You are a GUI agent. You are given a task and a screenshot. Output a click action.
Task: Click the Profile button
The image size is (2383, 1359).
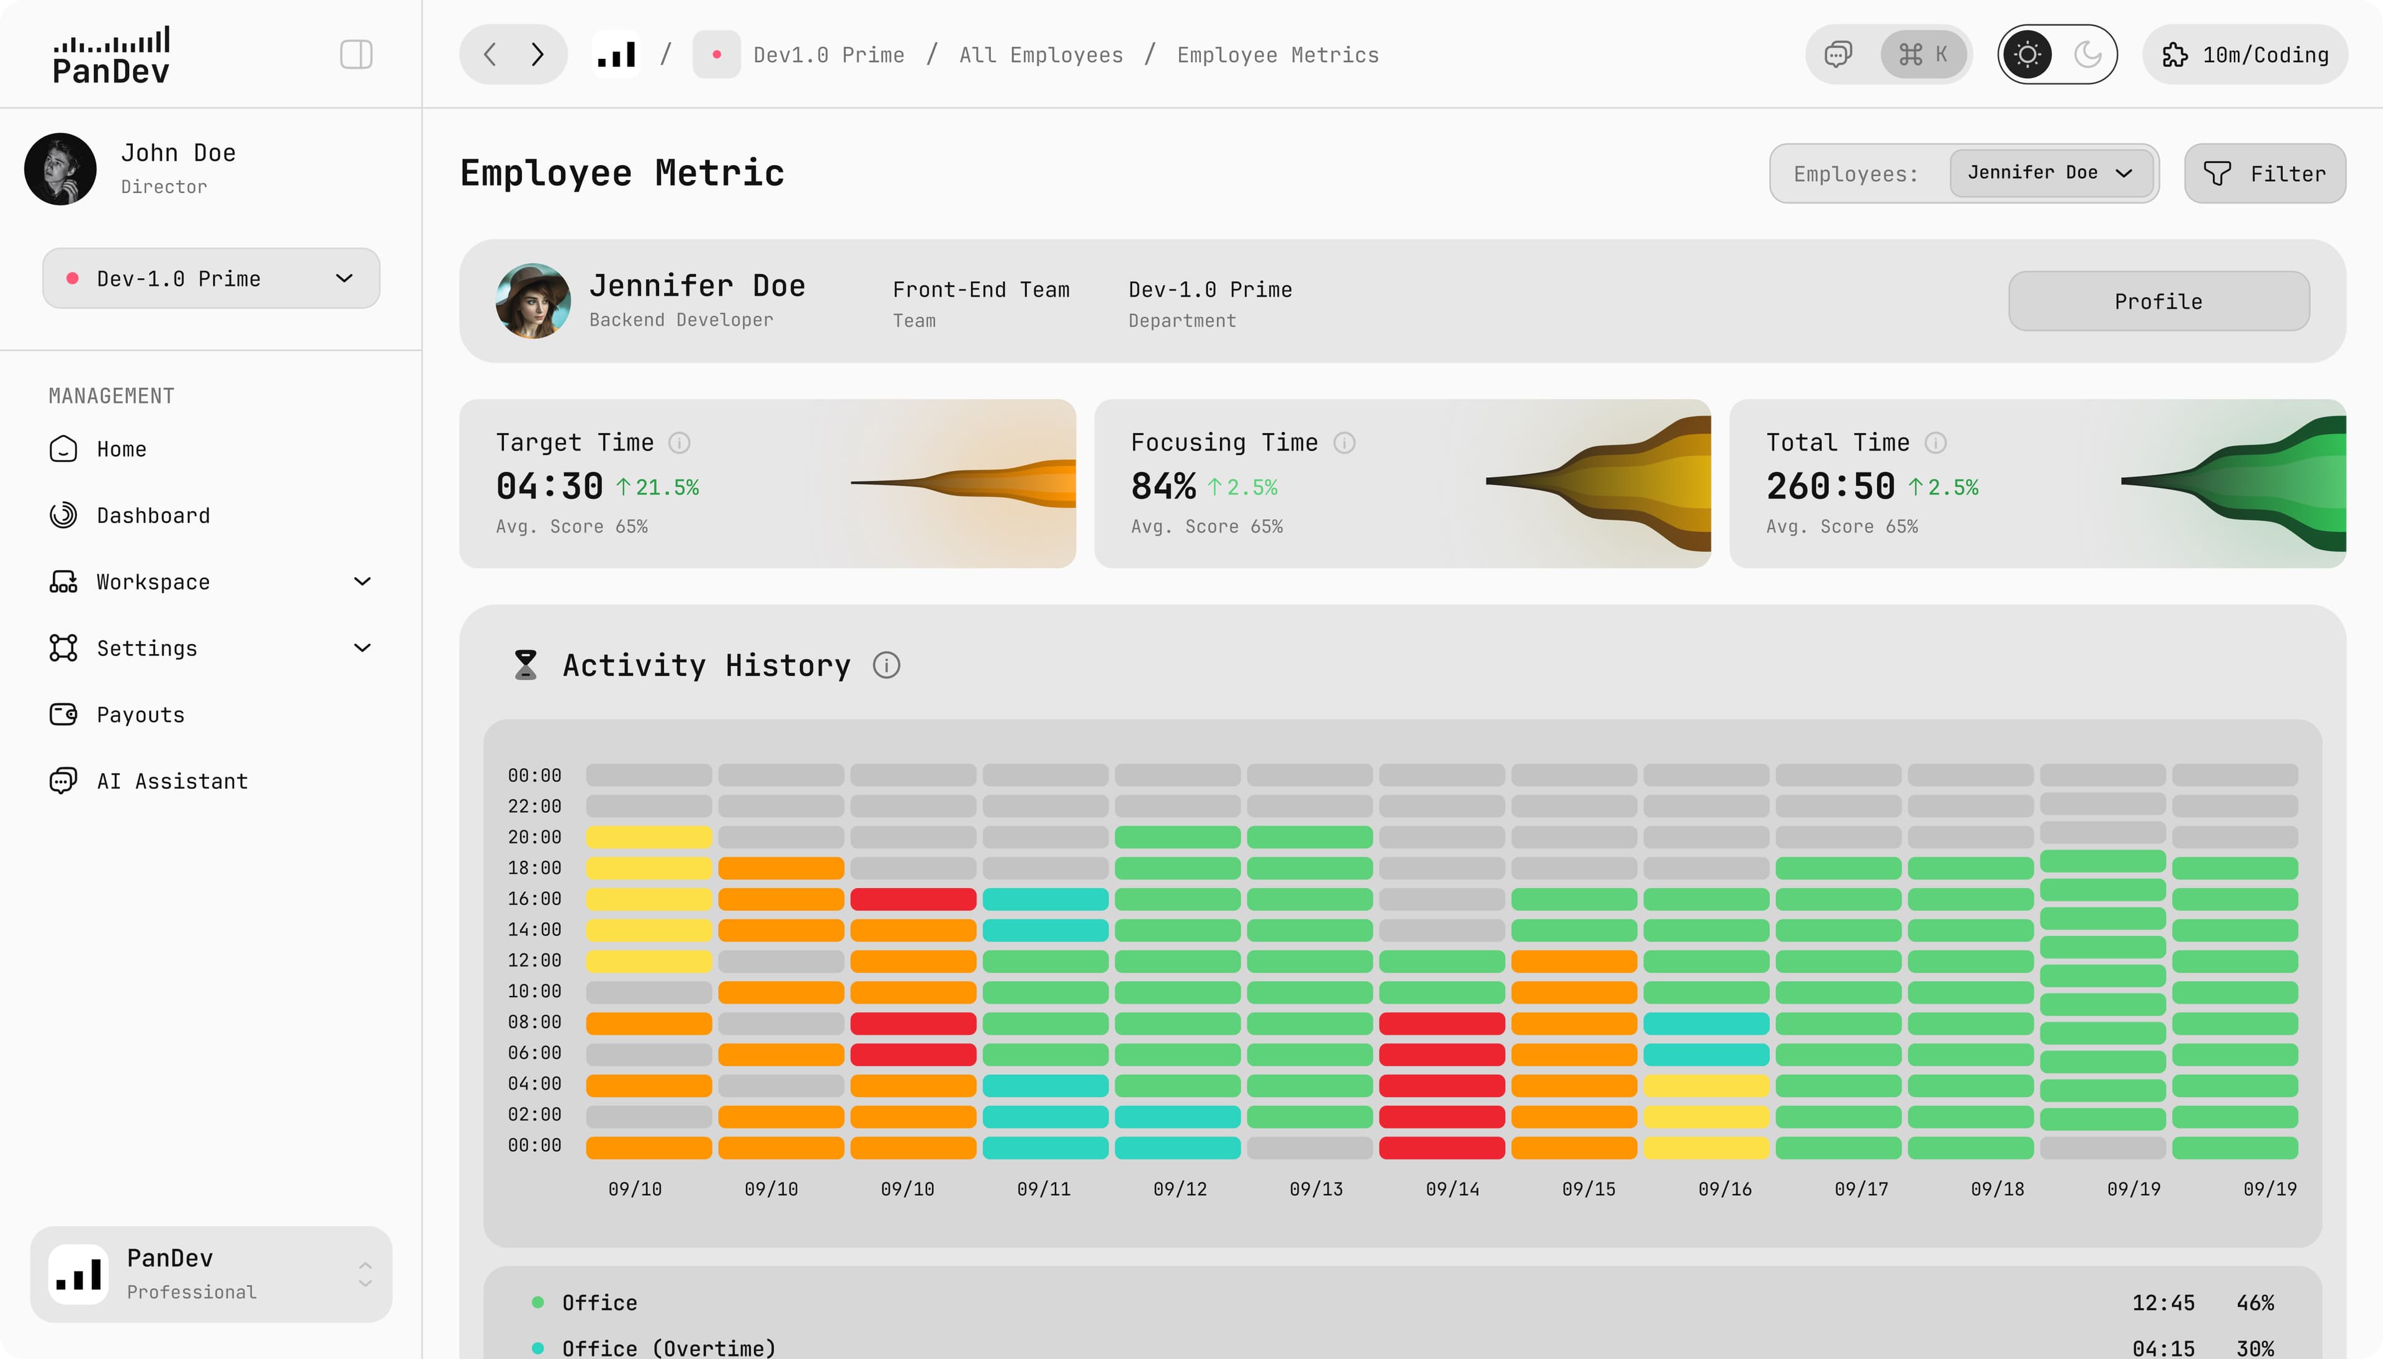(2158, 300)
